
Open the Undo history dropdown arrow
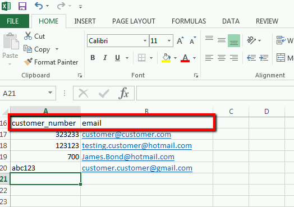point(48,6)
